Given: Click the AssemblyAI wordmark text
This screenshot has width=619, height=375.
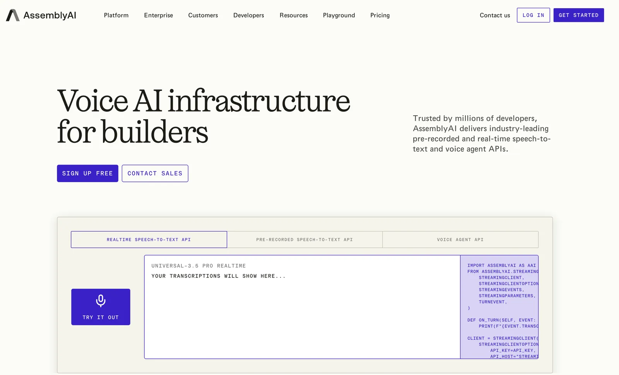Looking at the screenshot, I should (50, 15).
